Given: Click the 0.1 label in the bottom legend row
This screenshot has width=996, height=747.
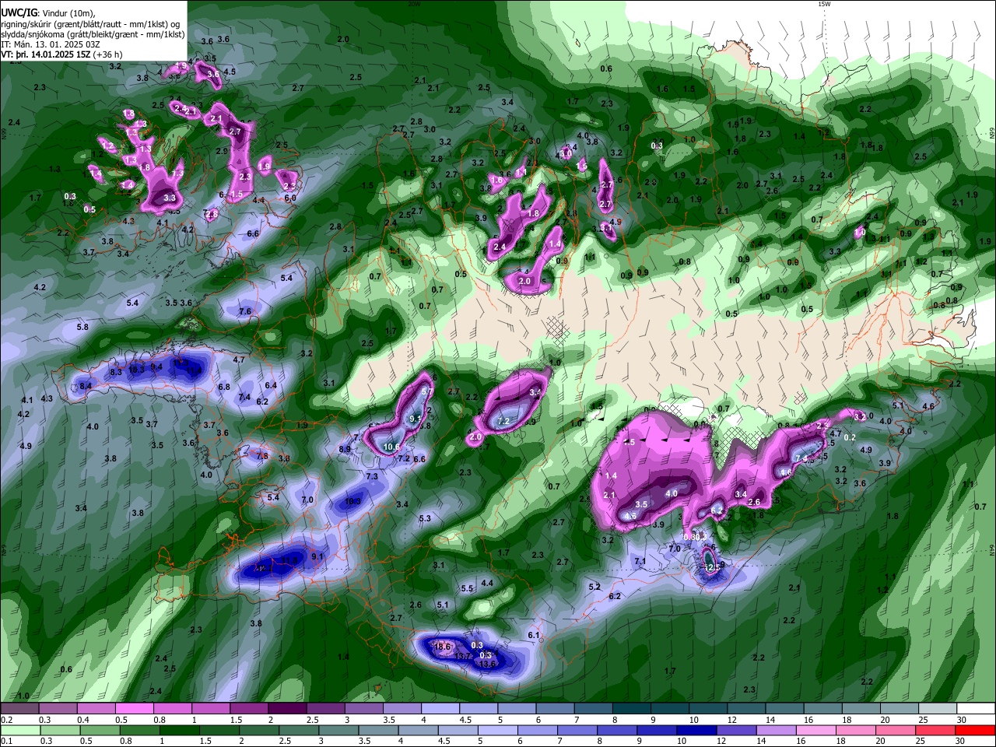Looking at the screenshot, I should (x=7, y=741).
